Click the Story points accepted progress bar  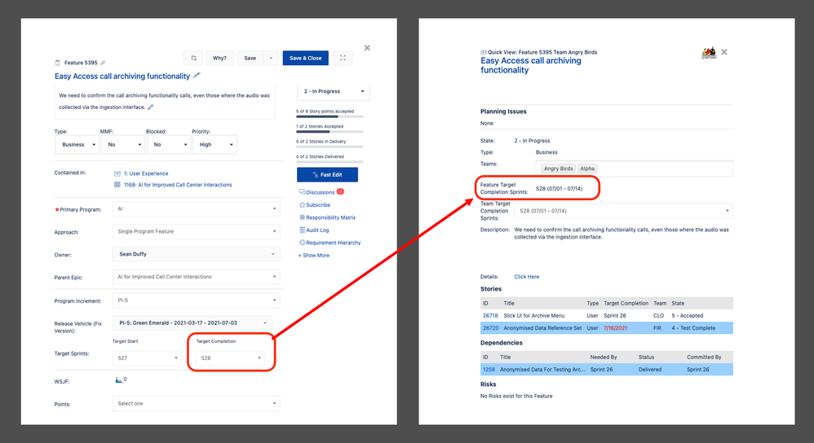point(330,116)
